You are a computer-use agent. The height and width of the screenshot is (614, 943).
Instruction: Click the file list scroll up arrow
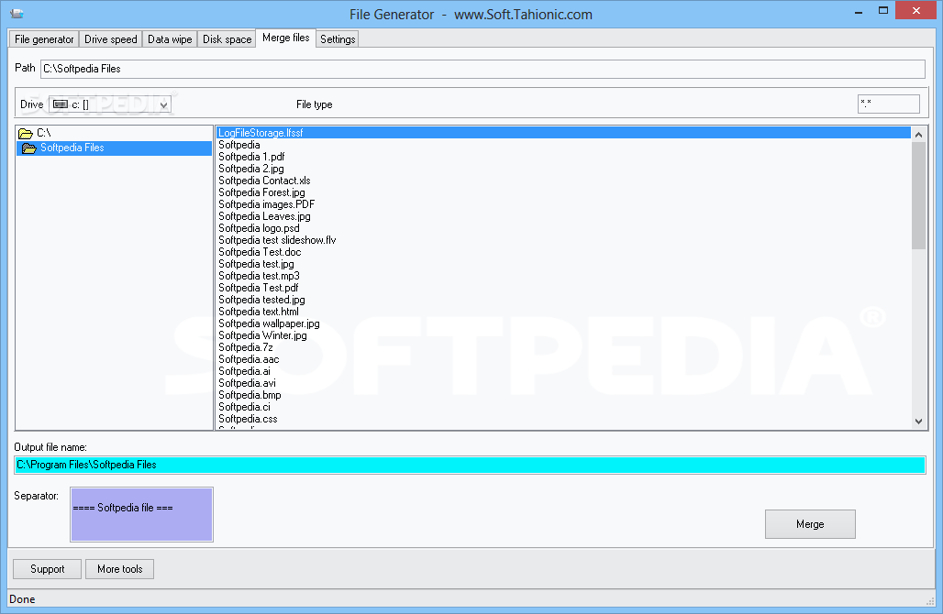pos(918,135)
